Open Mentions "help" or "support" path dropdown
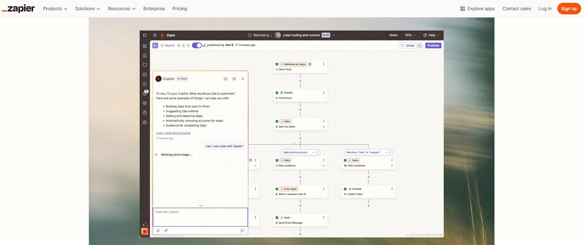584x245 pixels. (386, 153)
